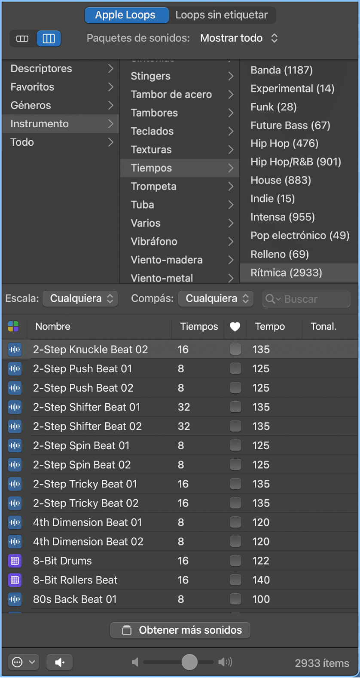Open Paquetes de sonidos Mostrar todo menu

(239, 38)
